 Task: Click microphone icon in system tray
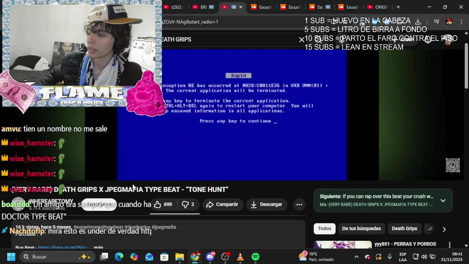click(389, 257)
